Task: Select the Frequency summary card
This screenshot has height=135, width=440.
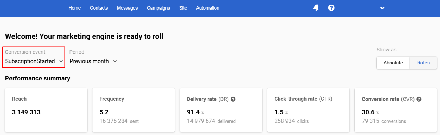Action: click(133, 110)
